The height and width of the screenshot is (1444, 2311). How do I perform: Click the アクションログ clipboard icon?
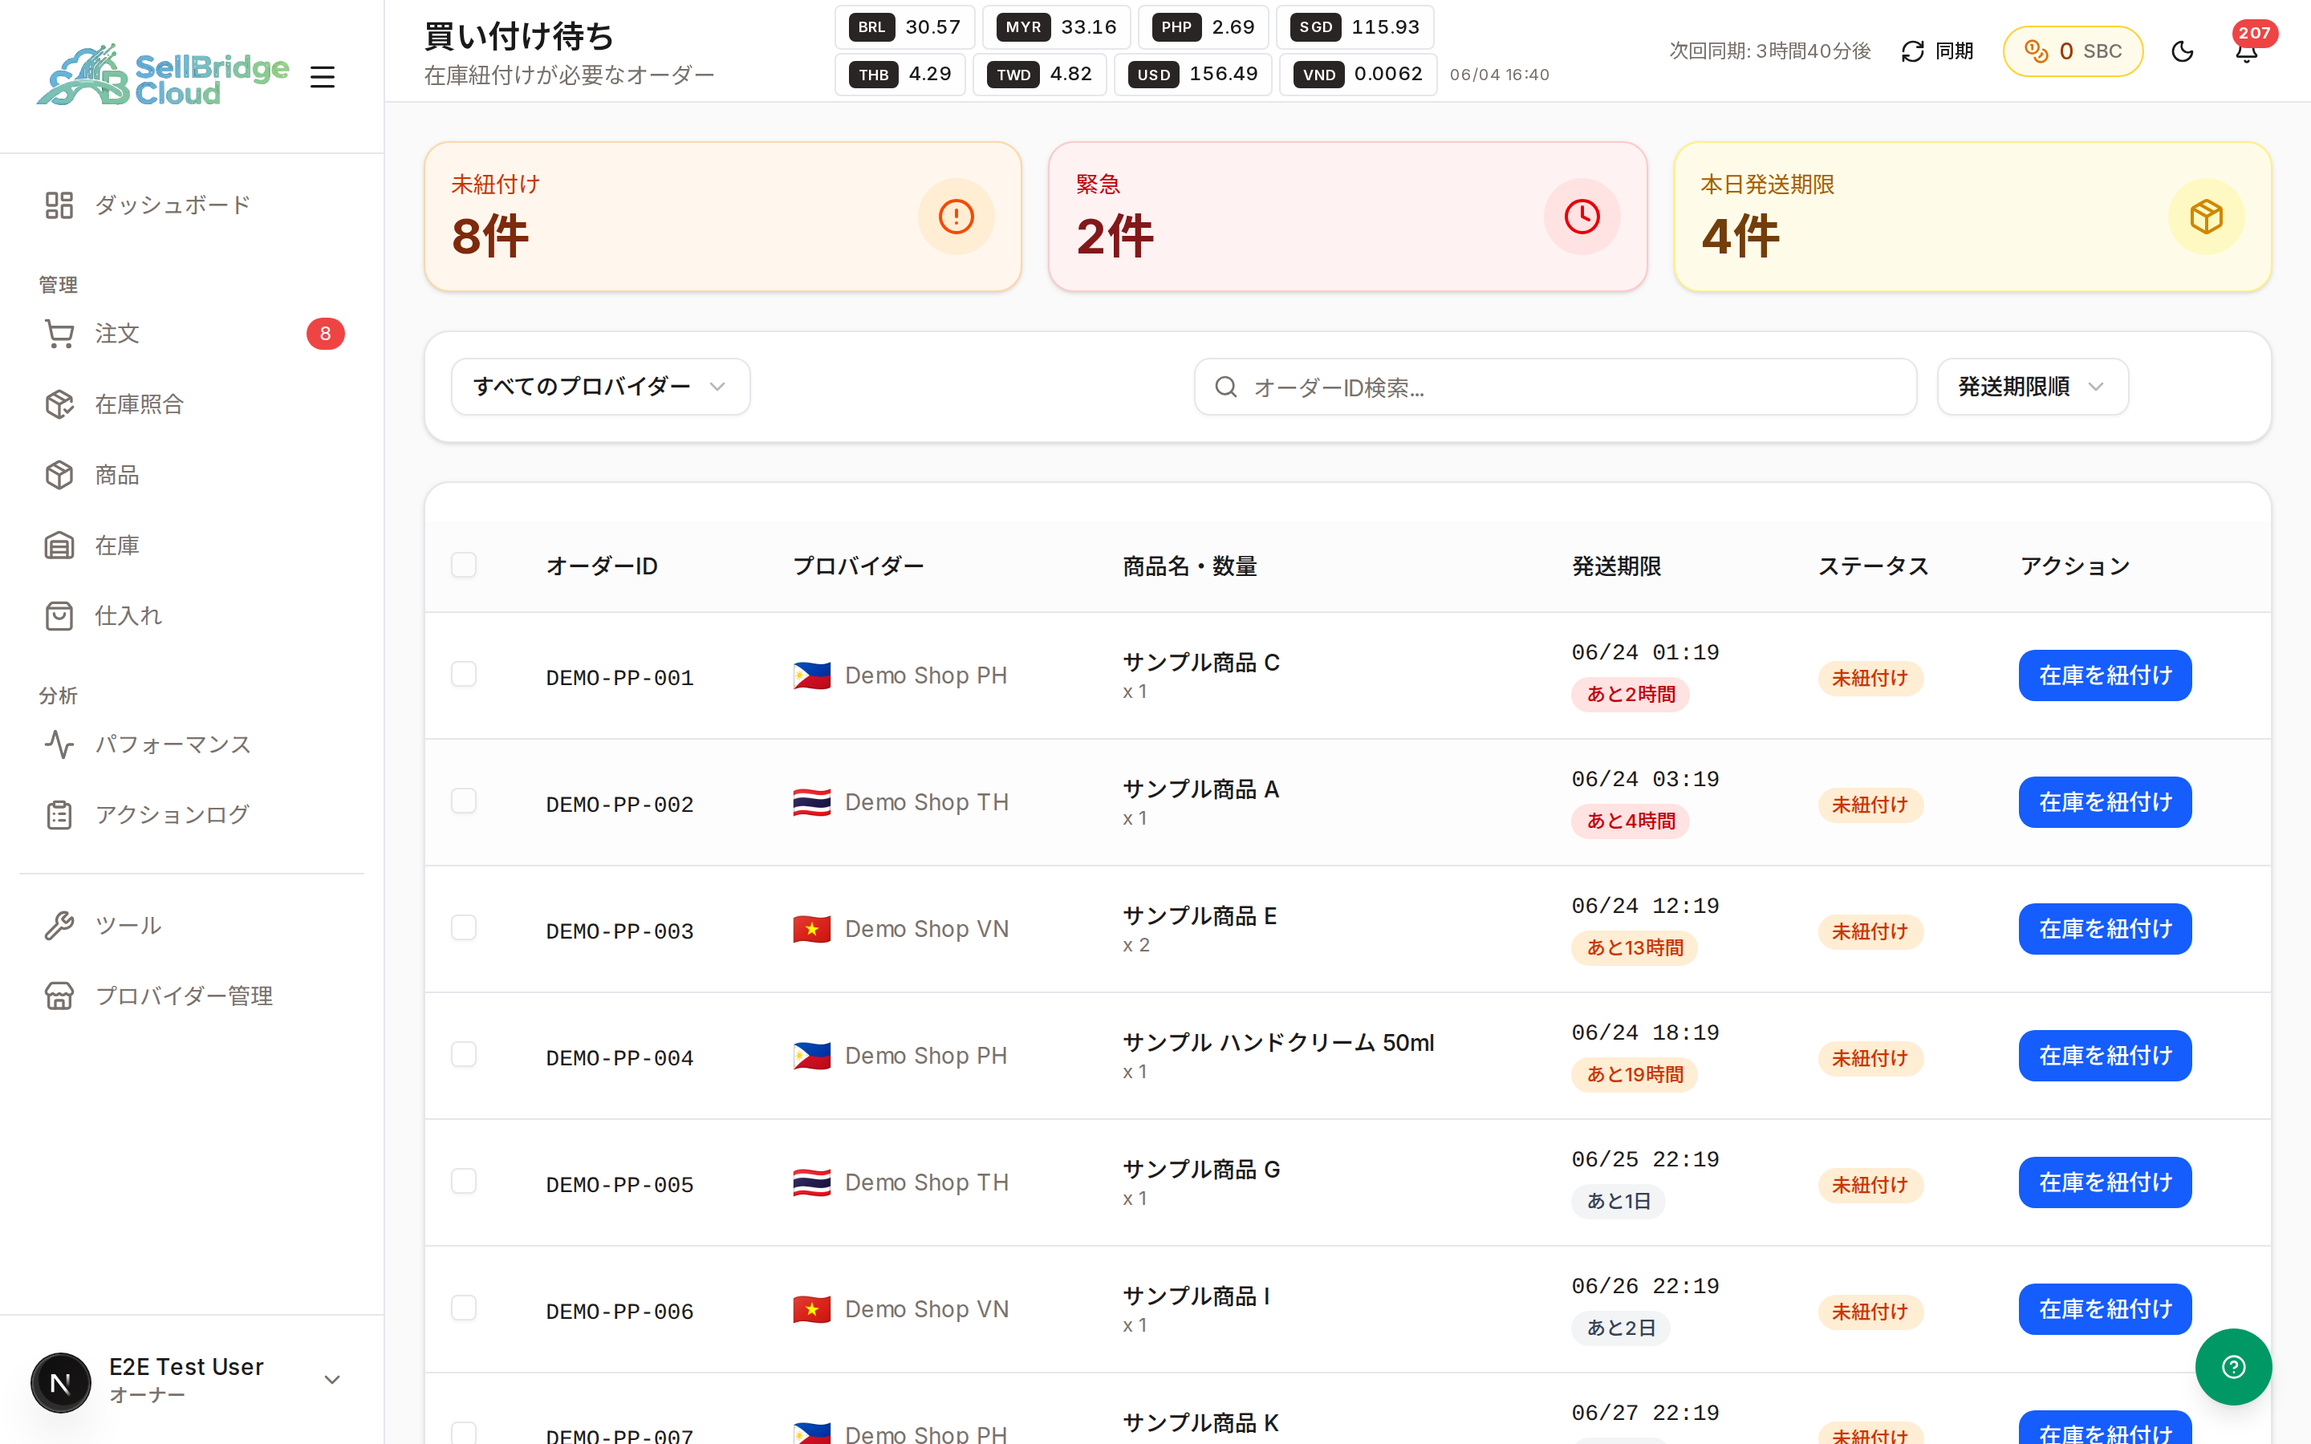point(59,814)
